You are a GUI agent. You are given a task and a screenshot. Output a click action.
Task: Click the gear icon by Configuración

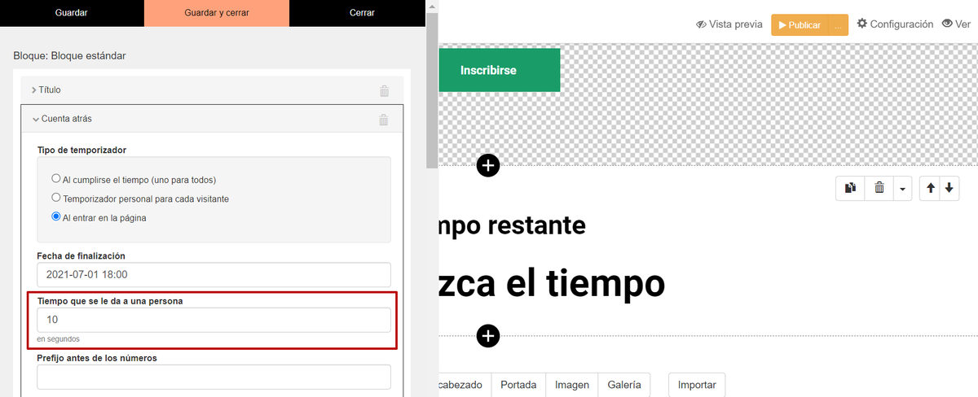point(861,24)
